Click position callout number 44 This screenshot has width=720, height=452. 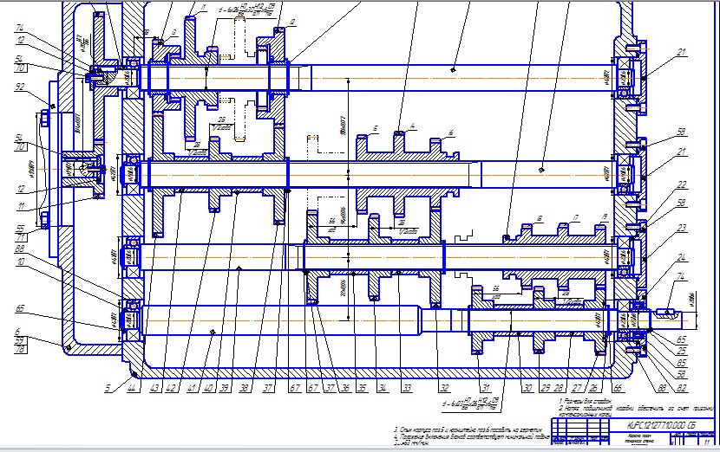click(132, 388)
